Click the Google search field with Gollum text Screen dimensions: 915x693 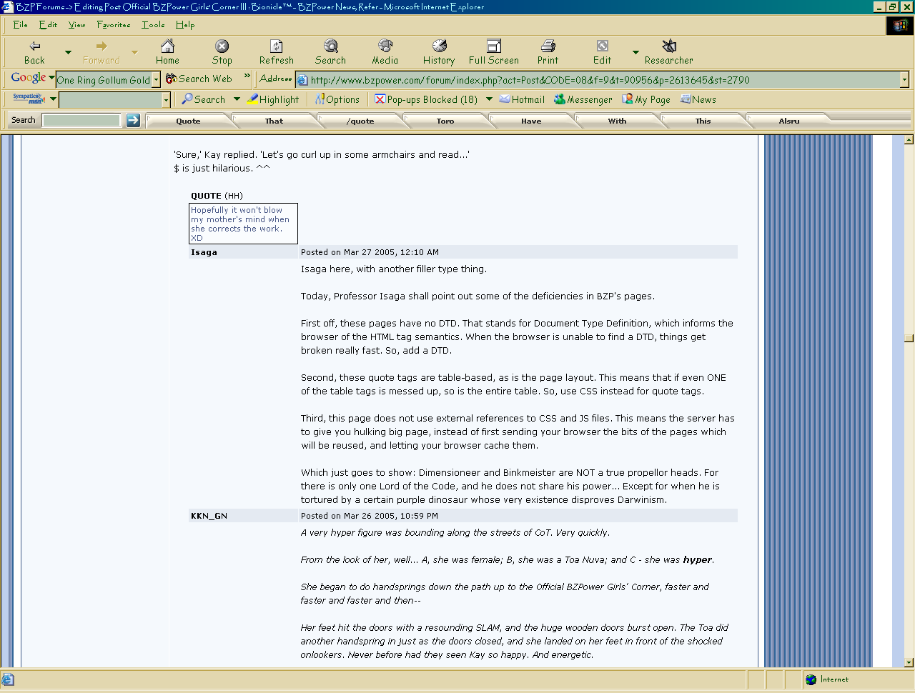pos(104,80)
